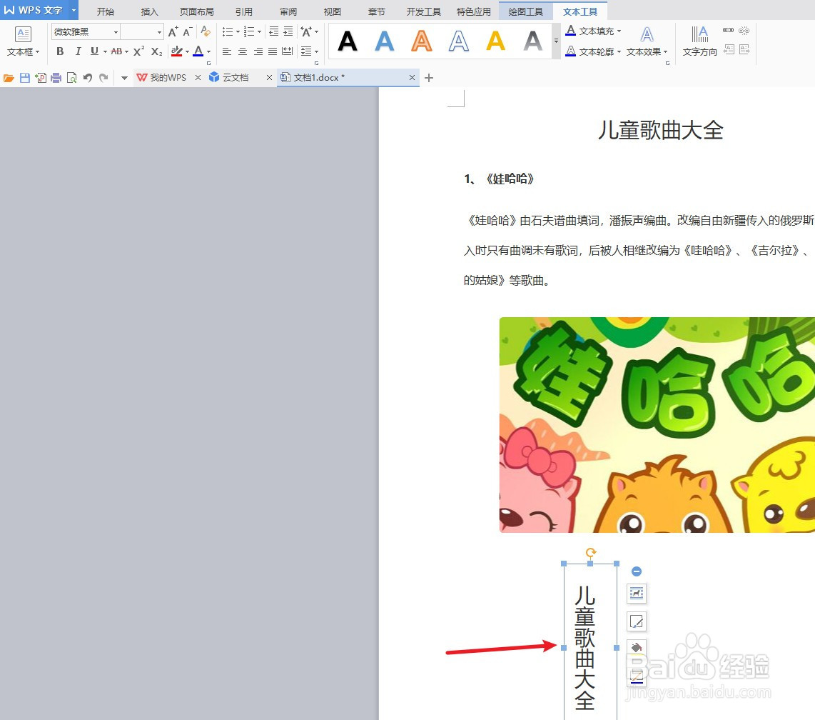Expand the WordArt styles gallery
This screenshot has height=720, width=815.
pos(556,41)
